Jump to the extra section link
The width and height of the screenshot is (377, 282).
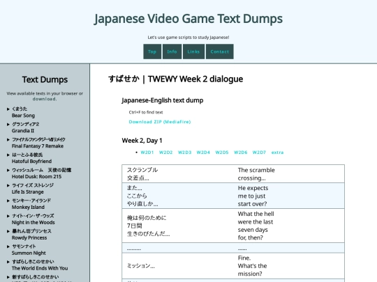pos(277,152)
